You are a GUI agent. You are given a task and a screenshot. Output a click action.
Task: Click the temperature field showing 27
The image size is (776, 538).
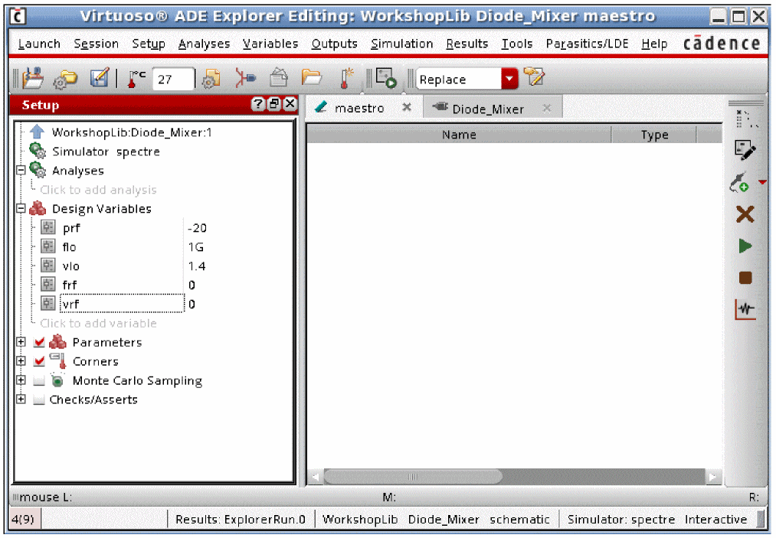pyautogui.click(x=172, y=79)
